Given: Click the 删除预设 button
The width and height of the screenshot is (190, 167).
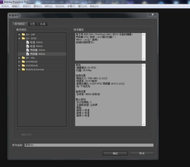Looking at the screenshot, I should pyautogui.click(x=27, y=134).
